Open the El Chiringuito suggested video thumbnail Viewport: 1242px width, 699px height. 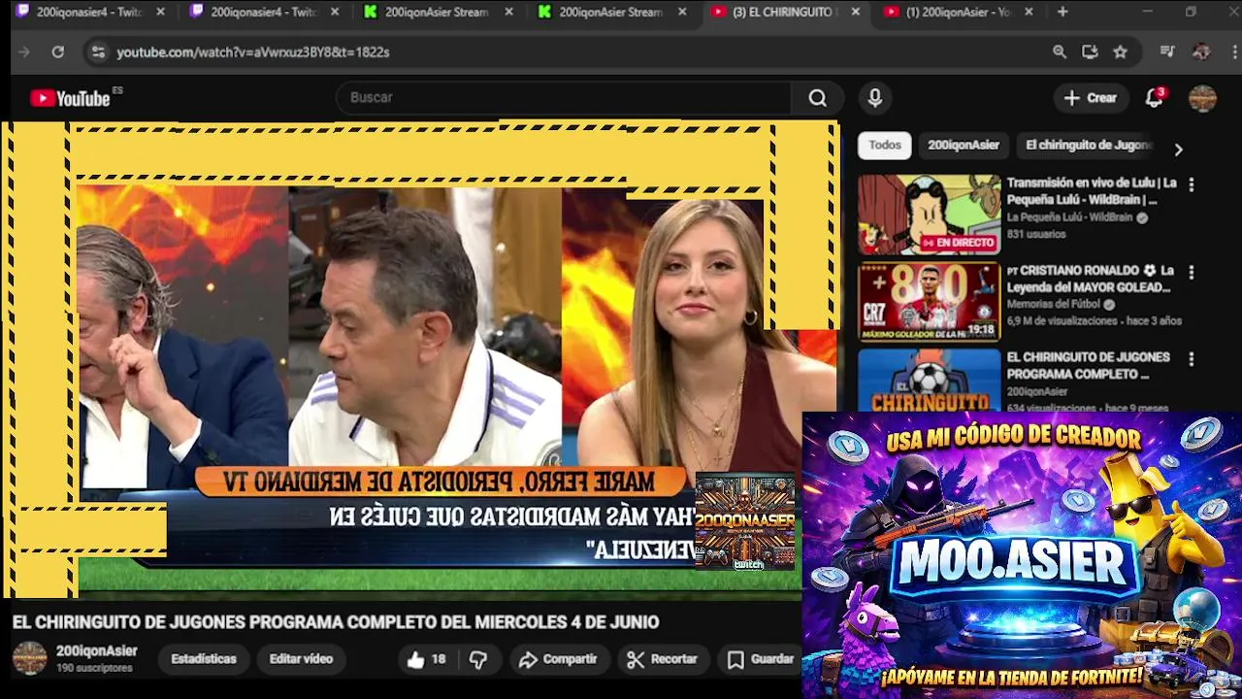(929, 380)
